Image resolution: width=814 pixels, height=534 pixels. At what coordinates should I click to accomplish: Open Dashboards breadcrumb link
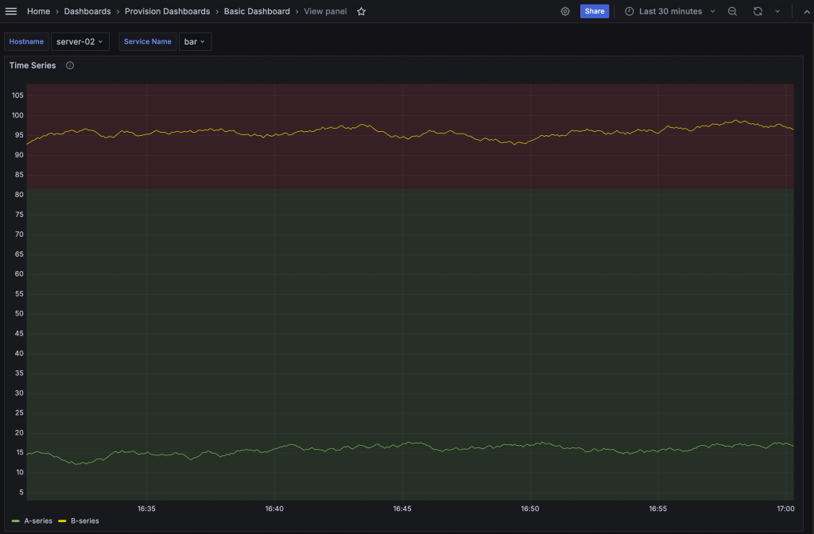tap(87, 11)
